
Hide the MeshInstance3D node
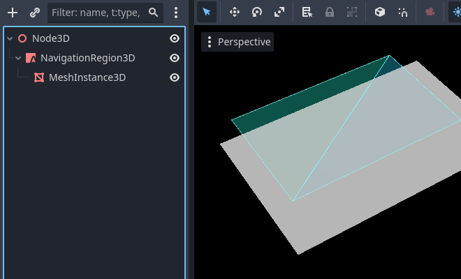point(175,78)
